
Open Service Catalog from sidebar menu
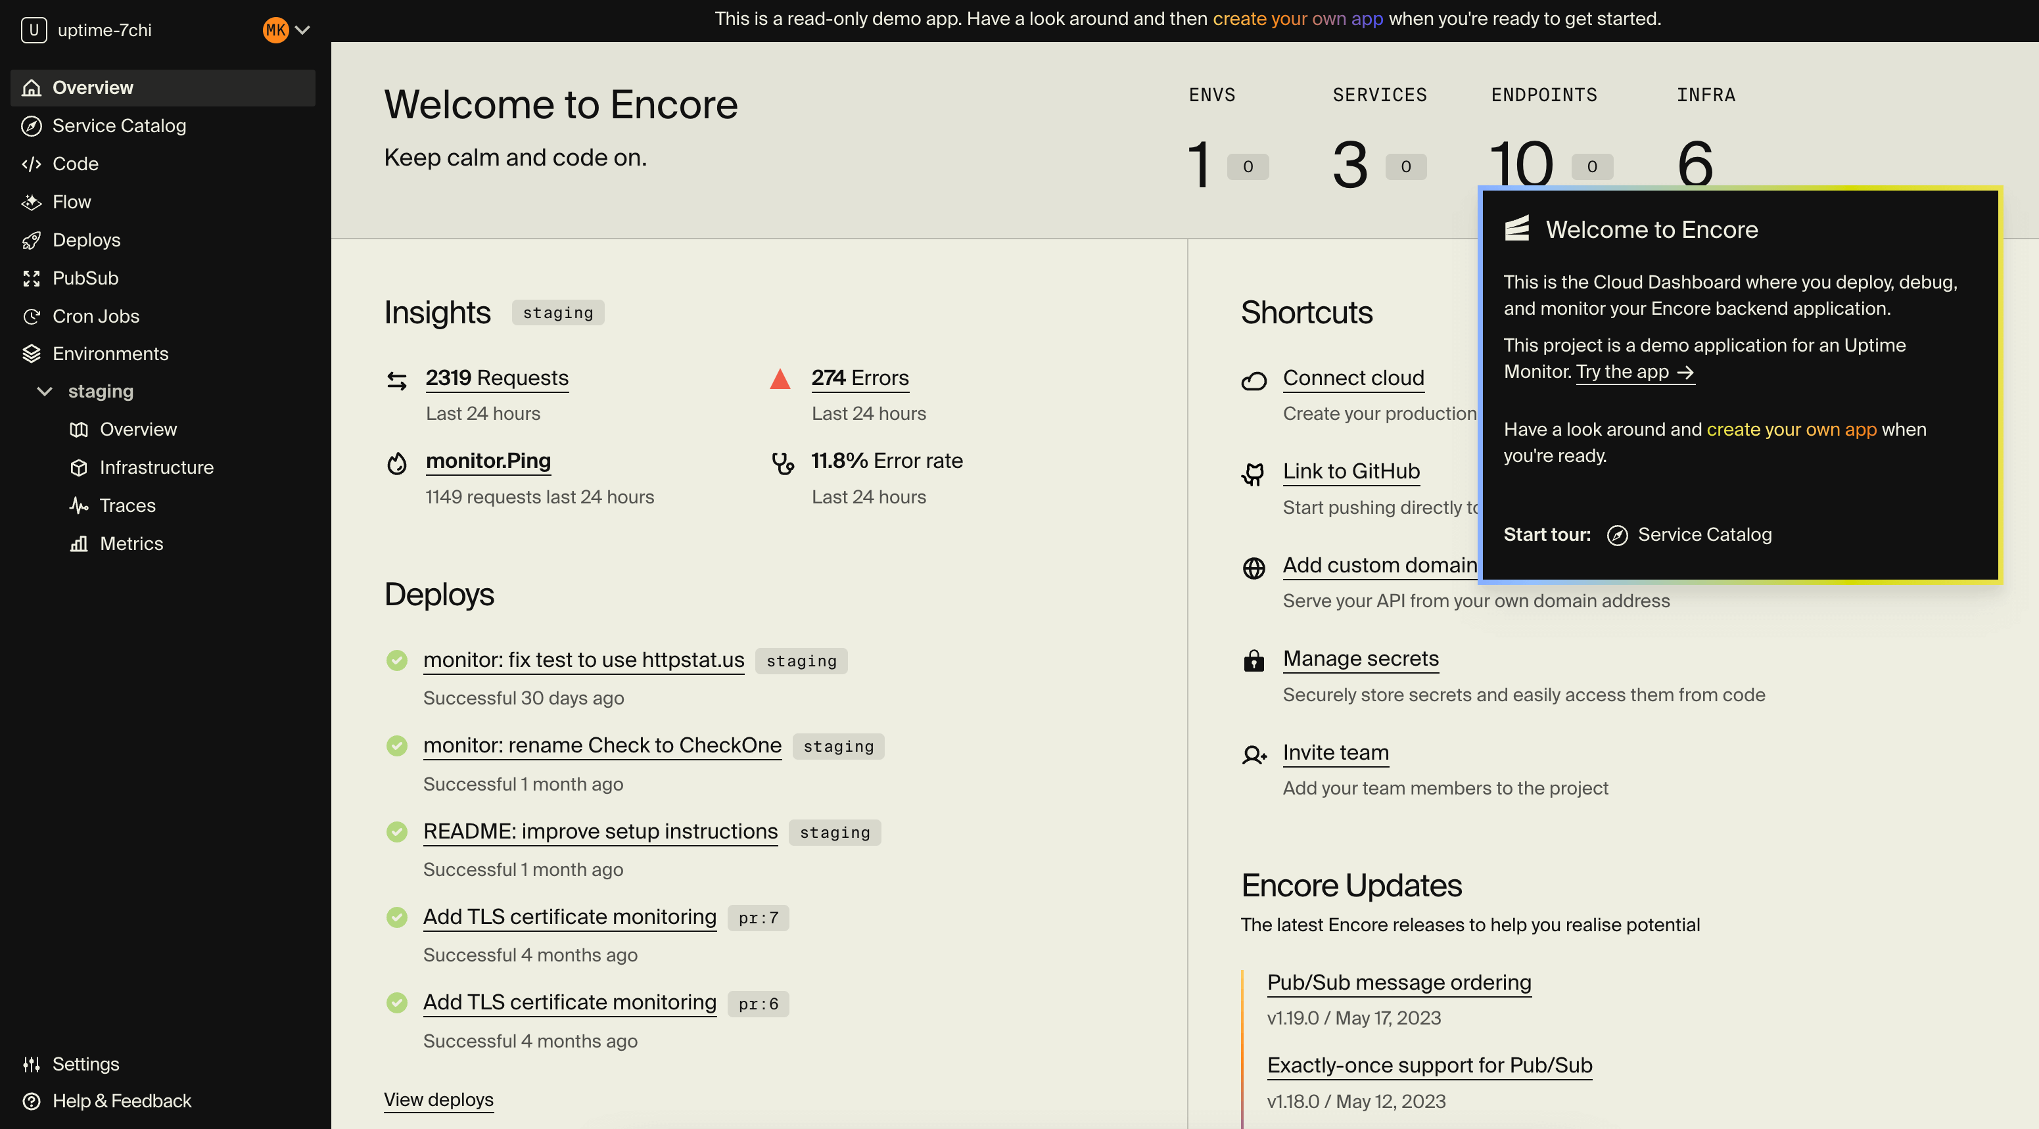[163, 126]
